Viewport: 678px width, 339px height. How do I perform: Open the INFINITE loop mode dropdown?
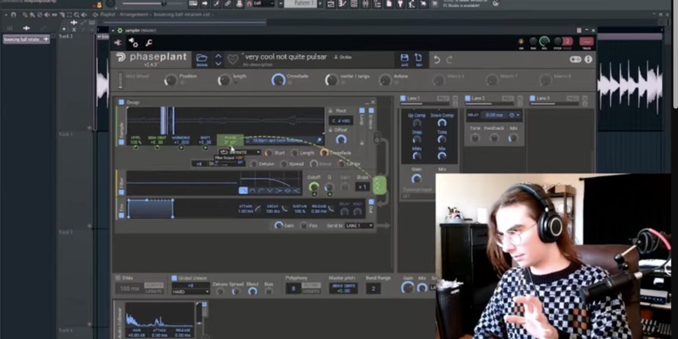(239, 152)
